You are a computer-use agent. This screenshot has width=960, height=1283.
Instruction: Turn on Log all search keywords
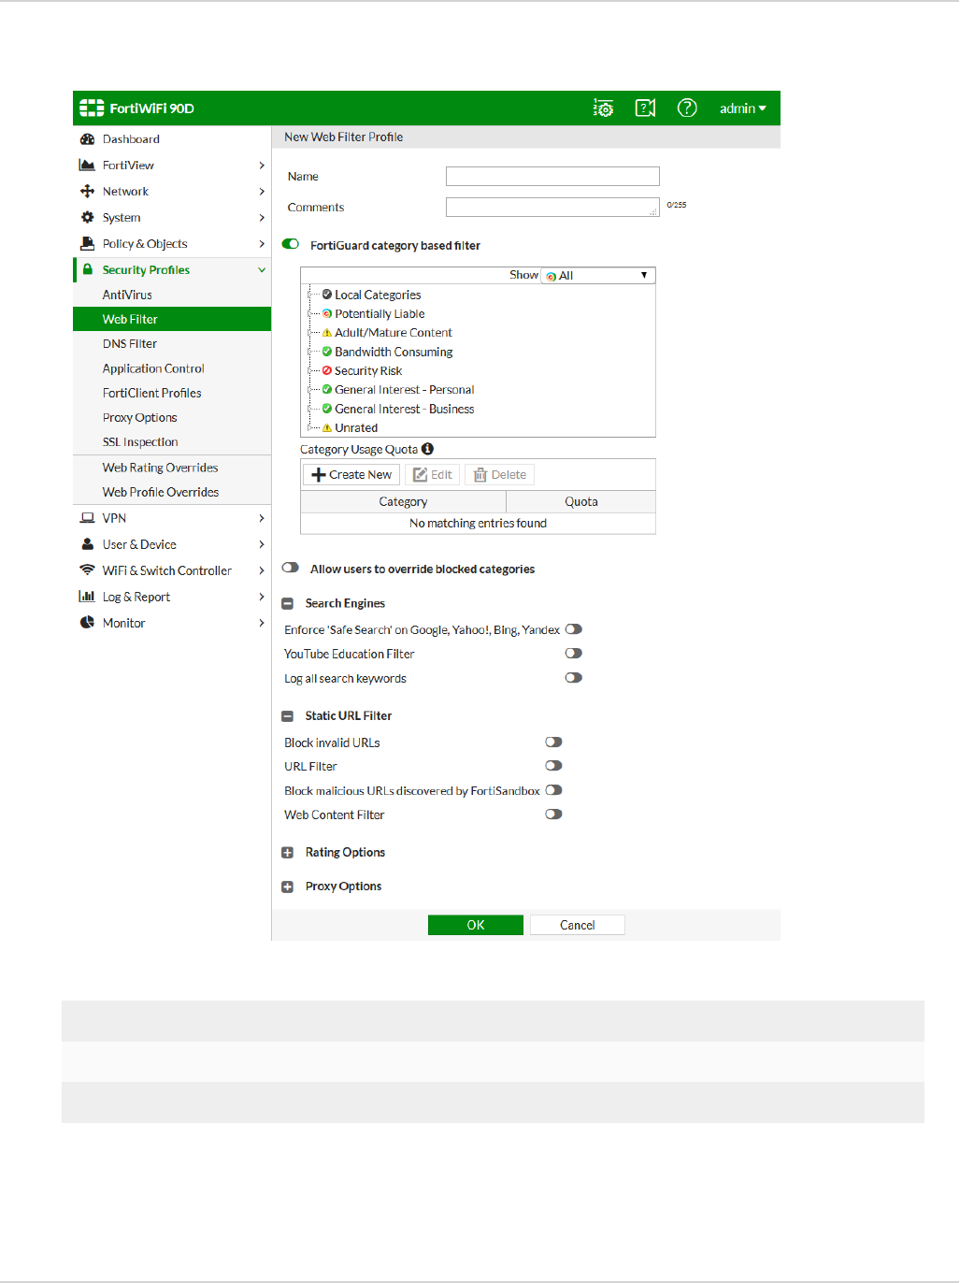(574, 678)
